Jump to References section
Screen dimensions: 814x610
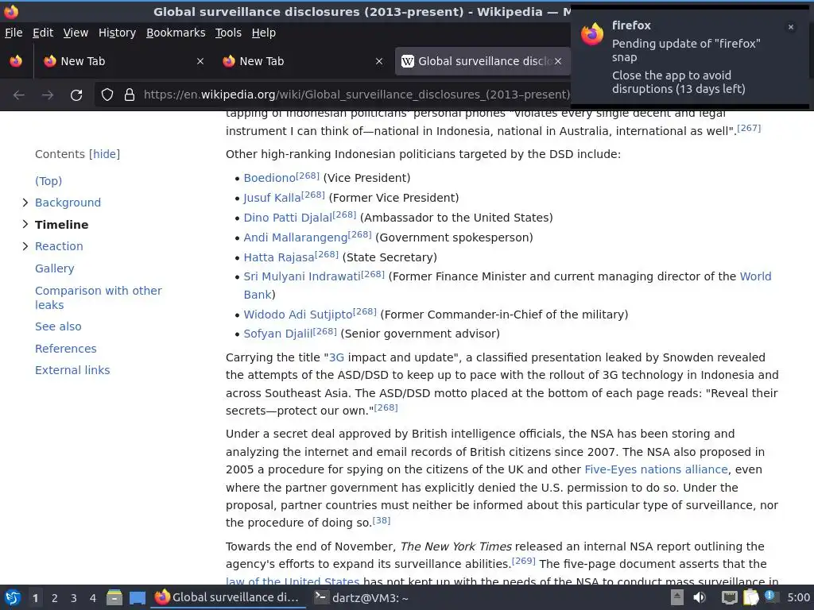65,349
